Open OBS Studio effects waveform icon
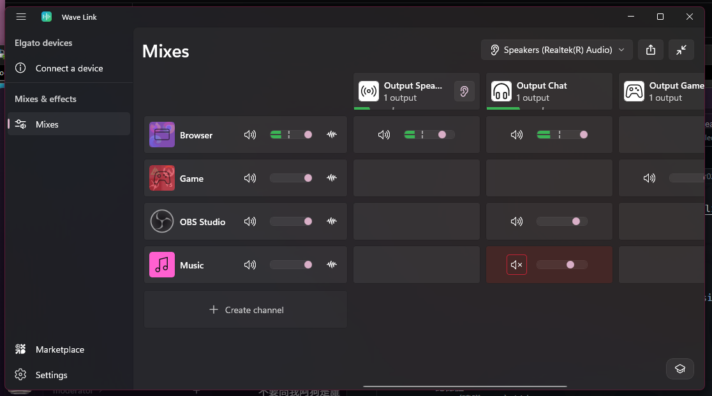This screenshot has width=712, height=396. [x=332, y=221]
